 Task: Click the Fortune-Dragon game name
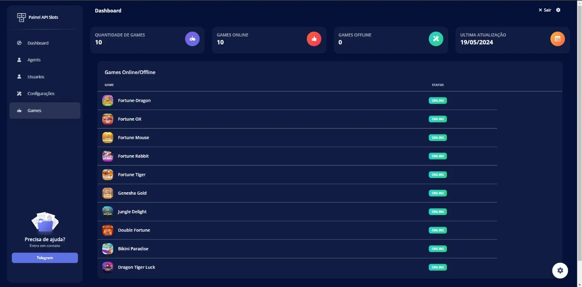(x=134, y=101)
